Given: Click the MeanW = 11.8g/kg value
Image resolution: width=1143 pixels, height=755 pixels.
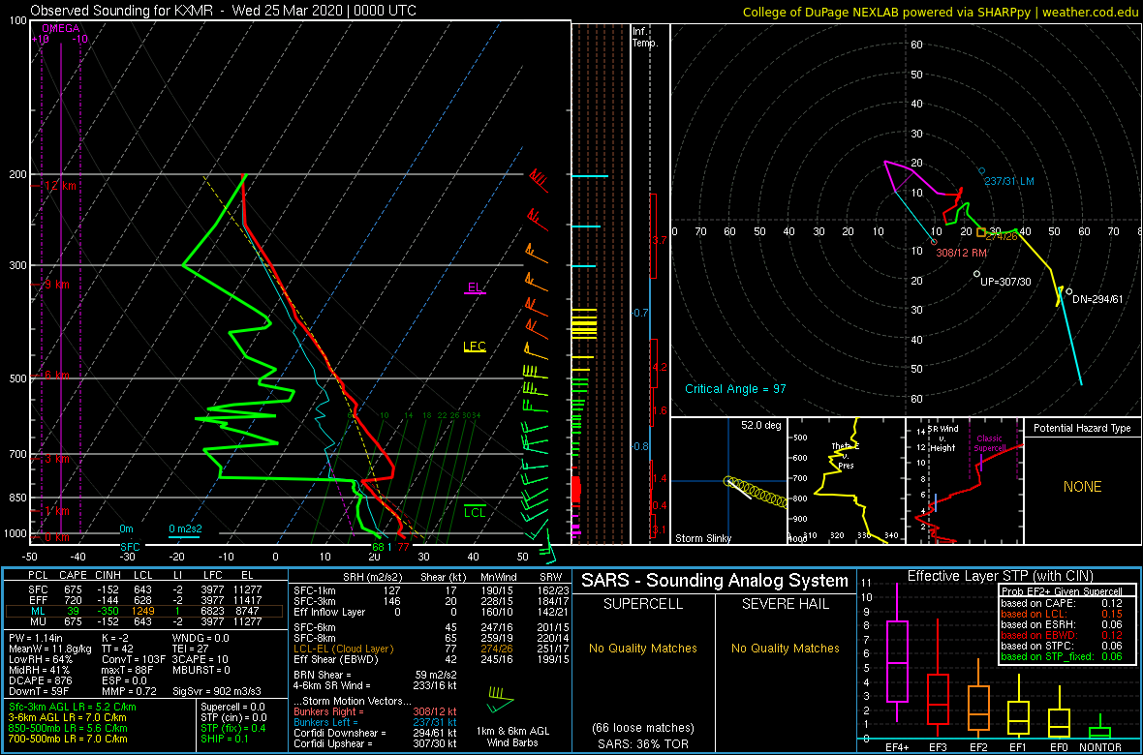Looking at the screenshot, I should pyautogui.click(x=48, y=649).
